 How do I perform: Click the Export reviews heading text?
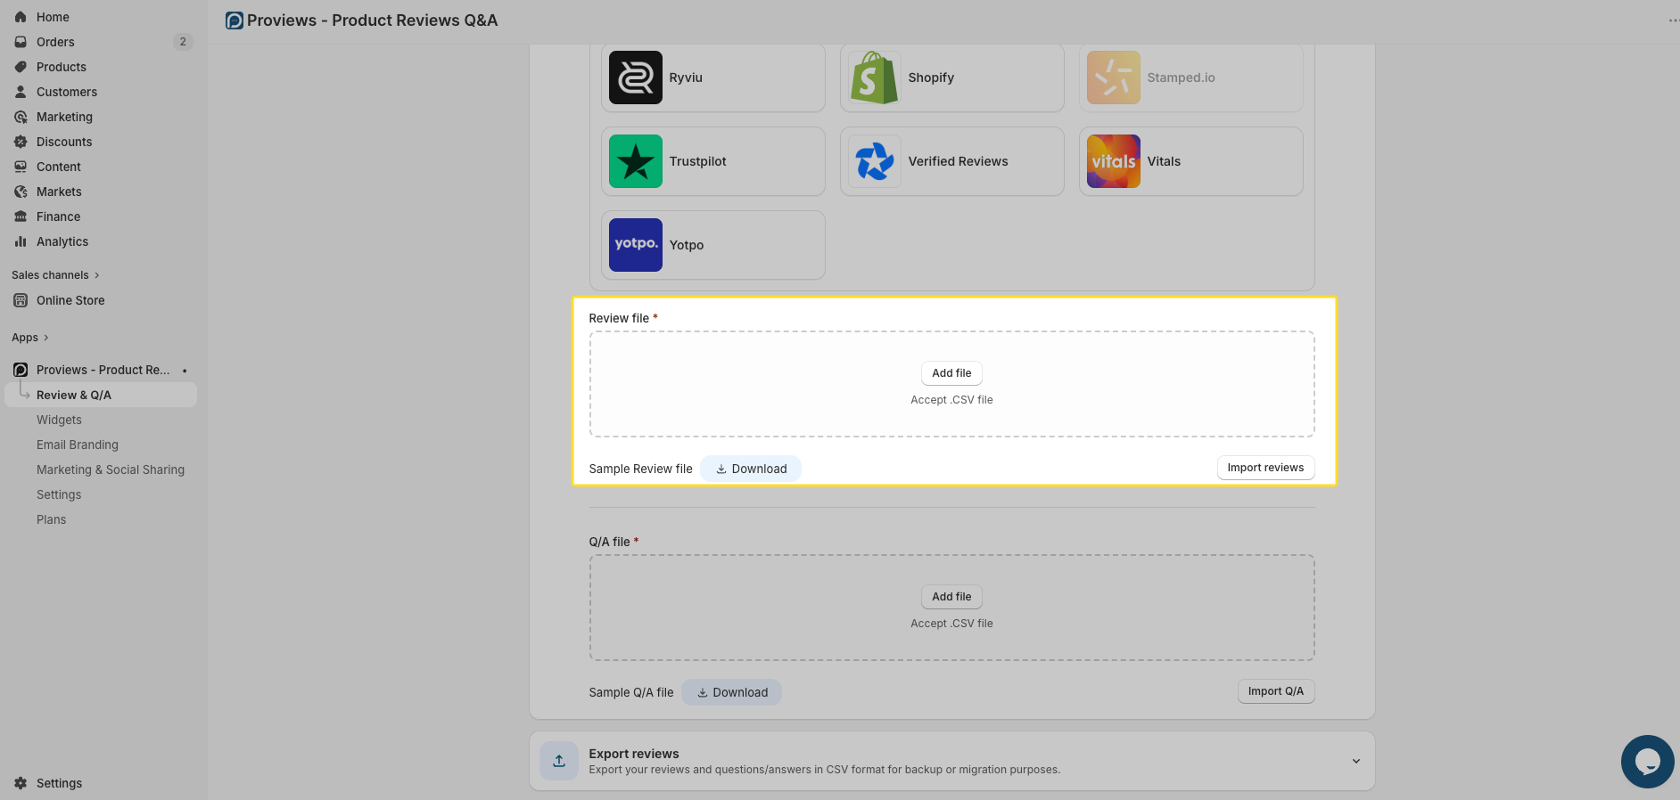(x=634, y=754)
